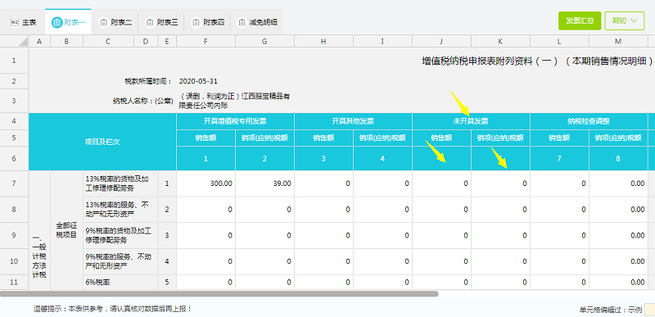Viewport: 655px width, 317px height.
Task: Select column M header
Action: pos(618,41)
